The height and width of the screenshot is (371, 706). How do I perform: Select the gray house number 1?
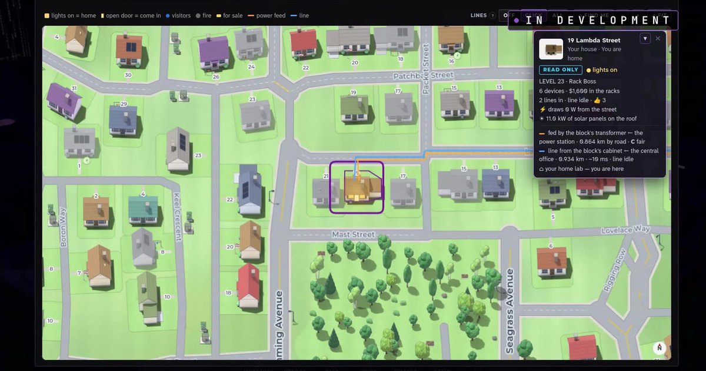(79, 142)
